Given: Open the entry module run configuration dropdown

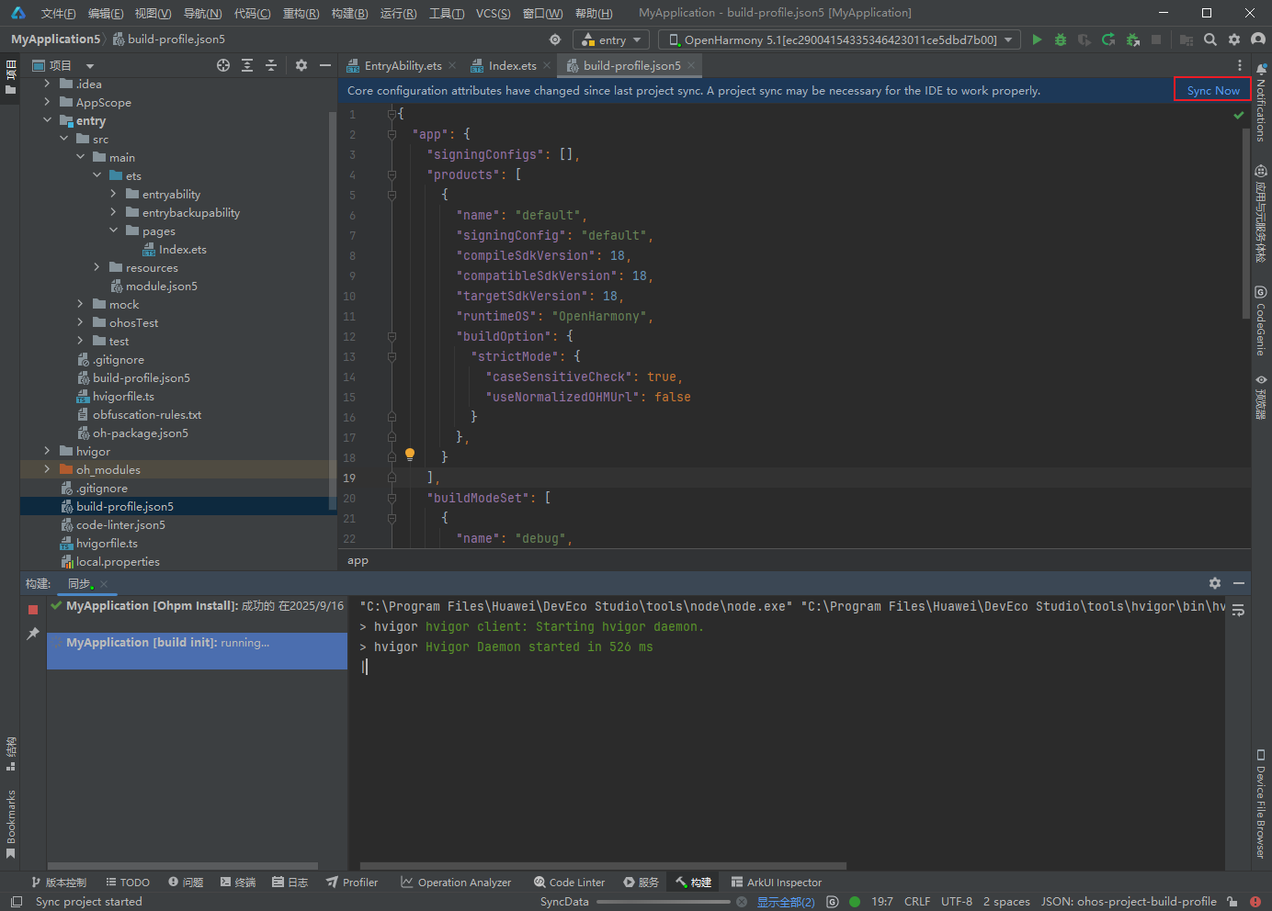Looking at the screenshot, I should [611, 39].
